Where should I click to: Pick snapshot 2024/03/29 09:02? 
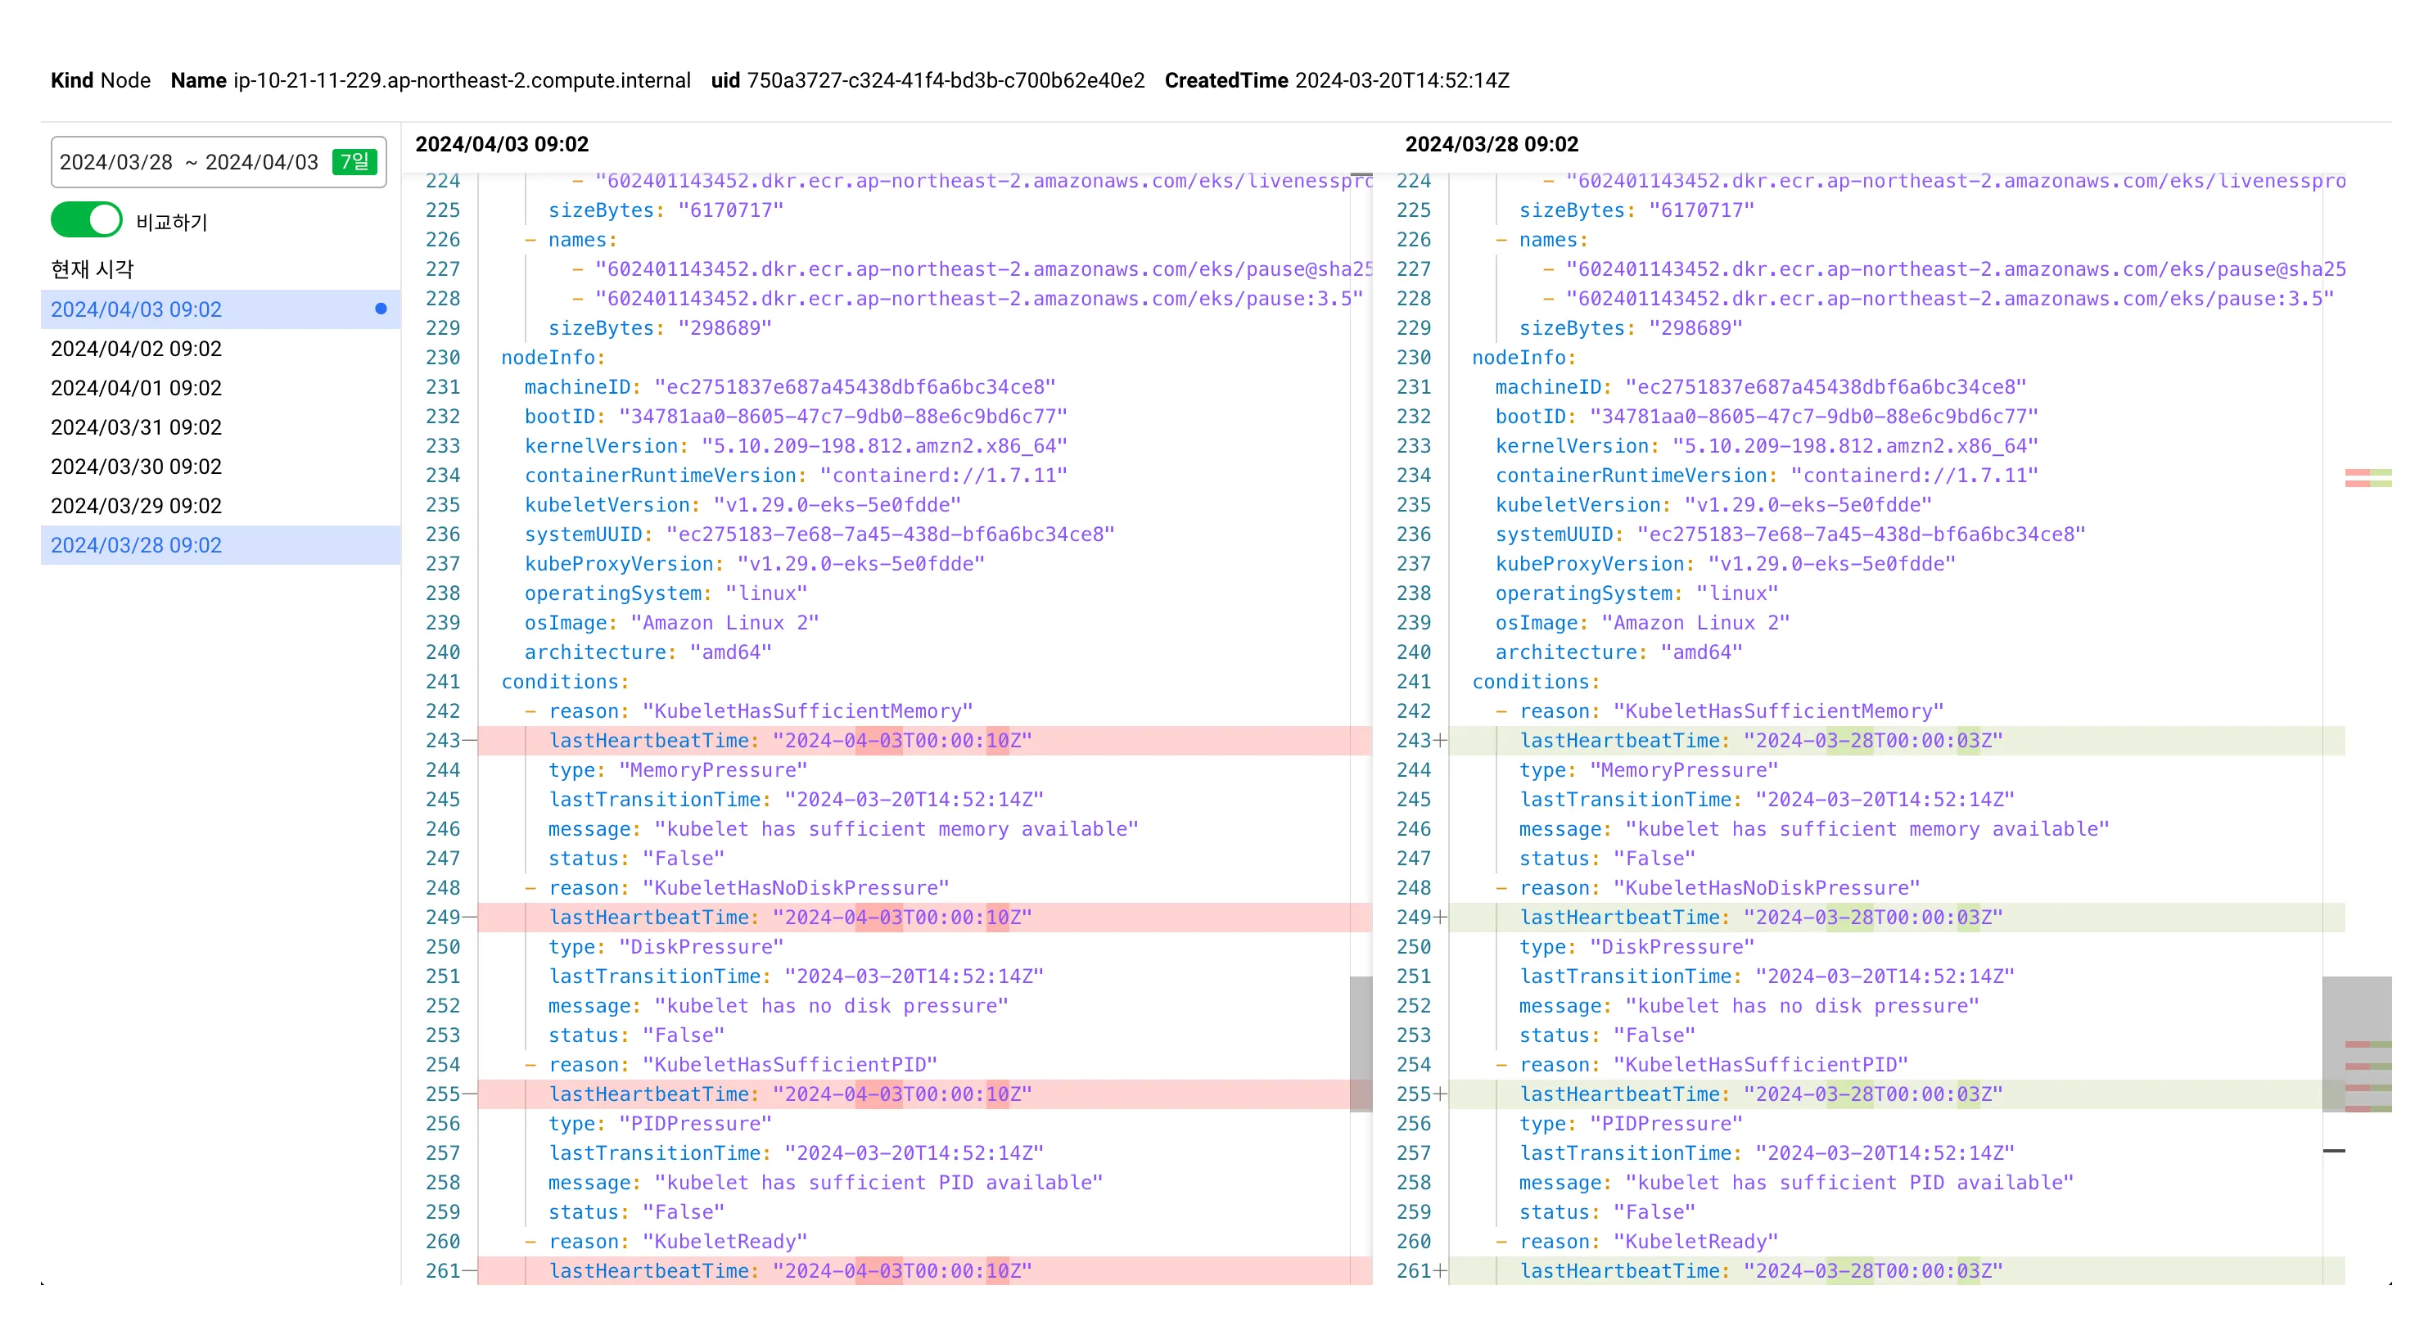pyautogui.click(x=136, y=506)
